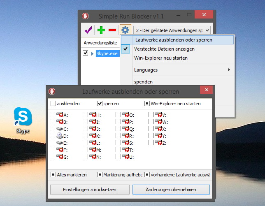Click the unavailable drive icon for F:
265x206 pixels.
click(60, 150)
